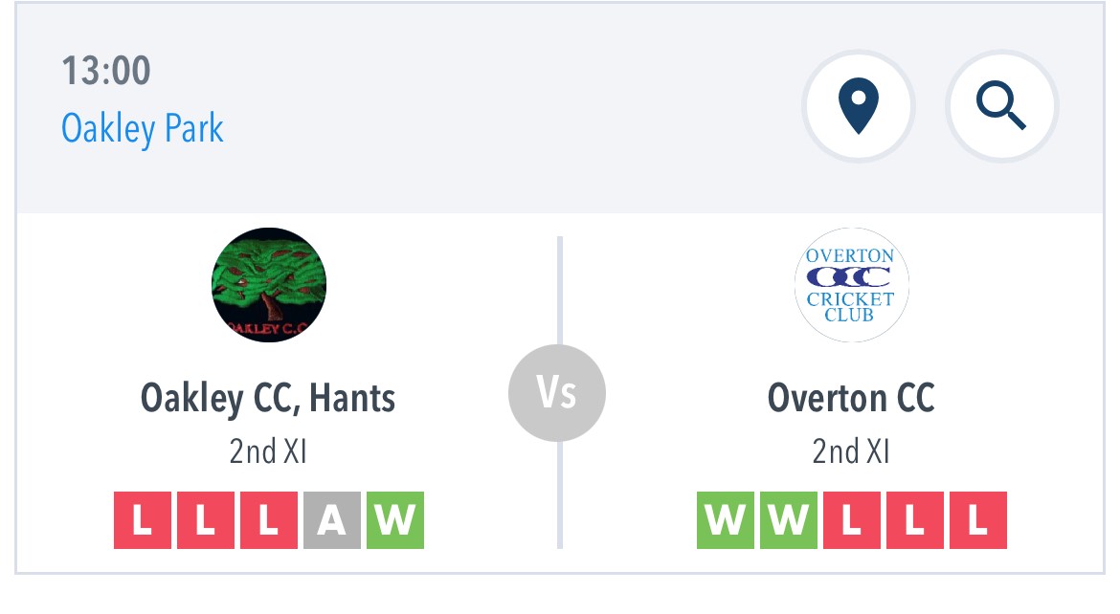
Task: Open the map location pin icon
Action: click(x=858, y=105)
